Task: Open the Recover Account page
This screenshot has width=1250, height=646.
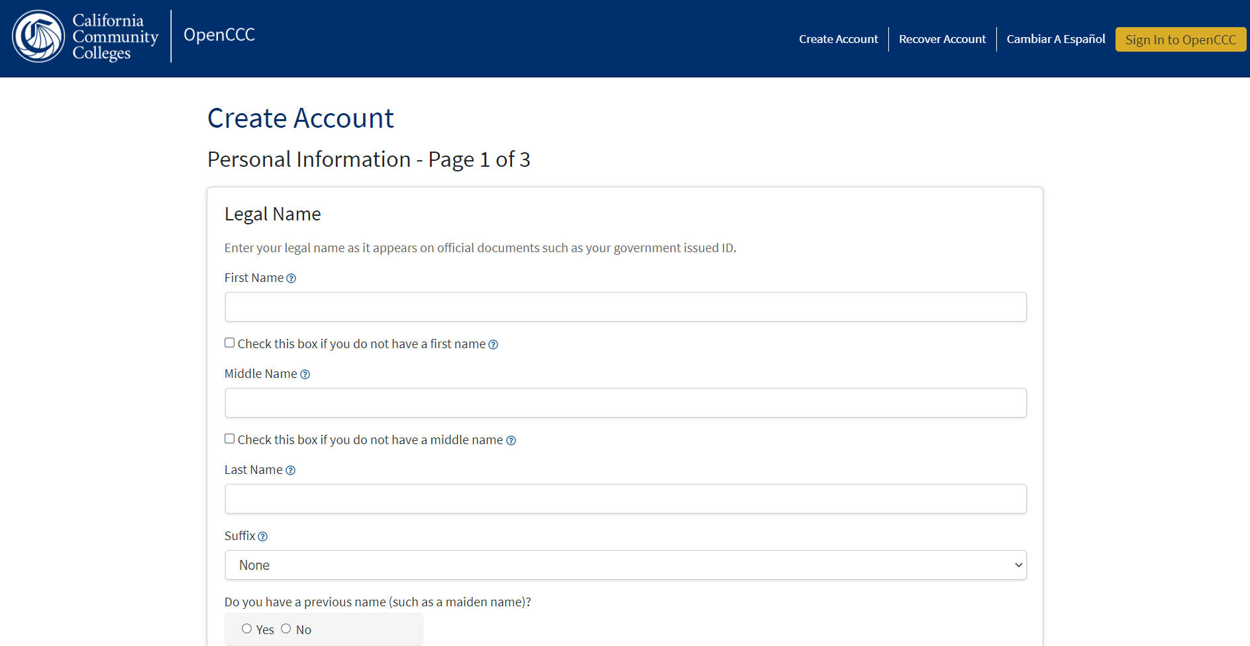Action: [x=942, y=39]
